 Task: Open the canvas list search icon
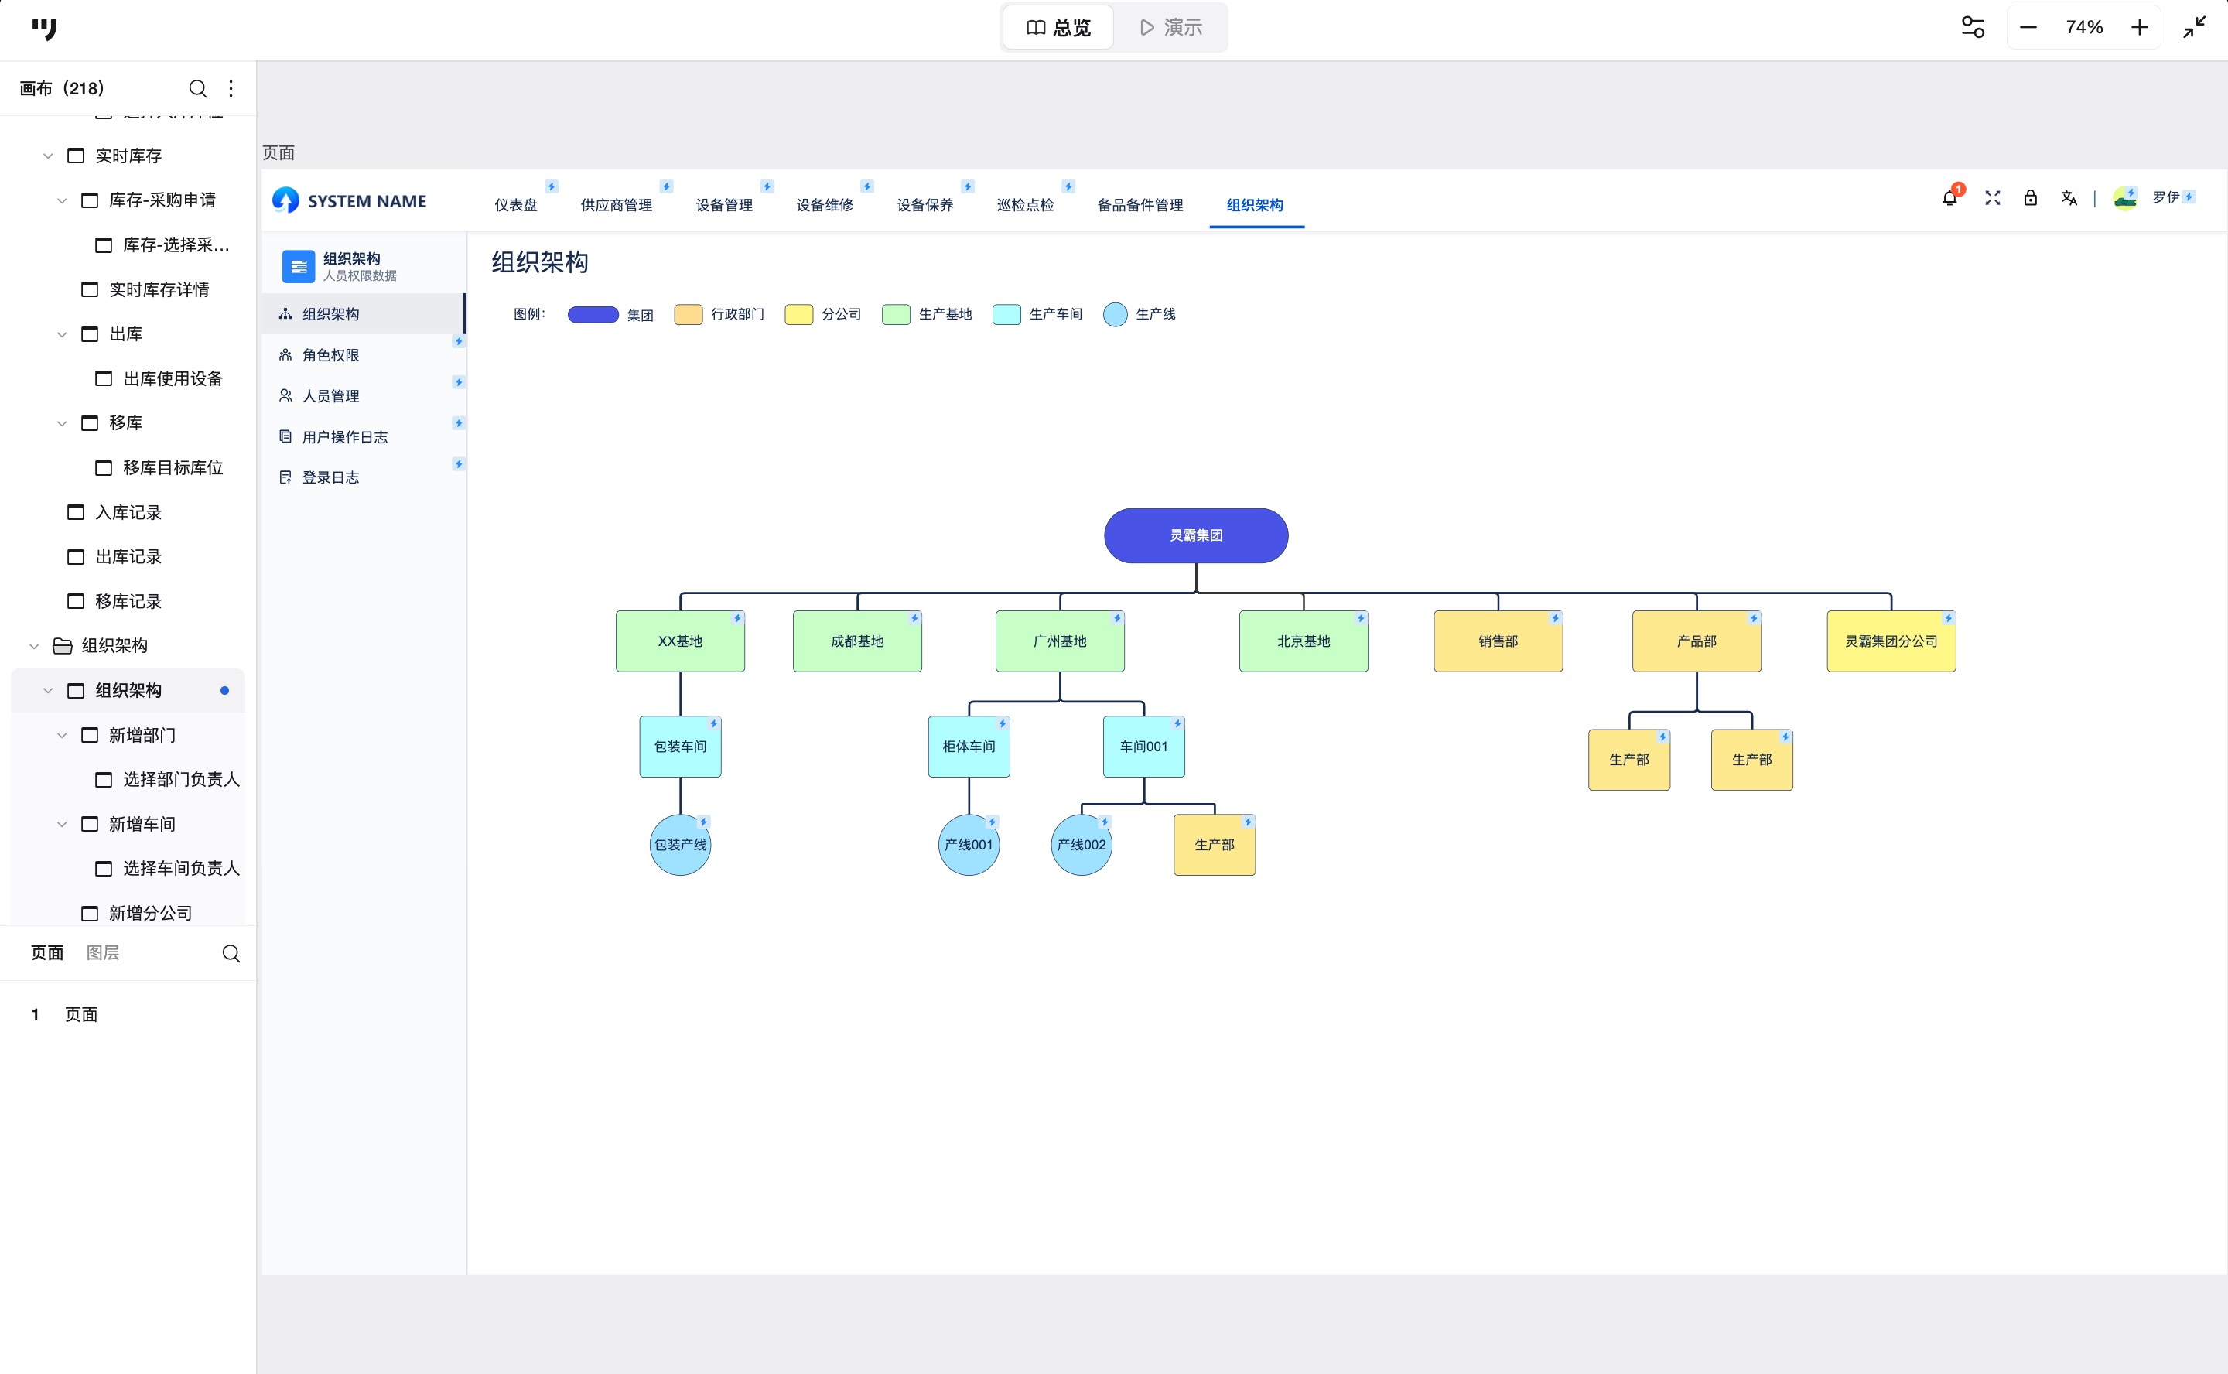pyautogui.click(x=197, y=88)
